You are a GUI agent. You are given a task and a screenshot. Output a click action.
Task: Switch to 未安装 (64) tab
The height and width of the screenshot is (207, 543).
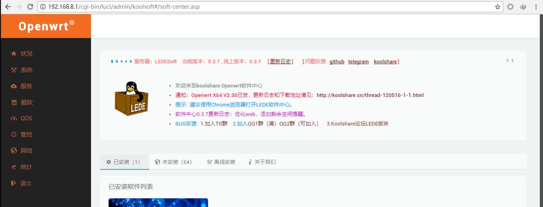[x=173, y=162]
